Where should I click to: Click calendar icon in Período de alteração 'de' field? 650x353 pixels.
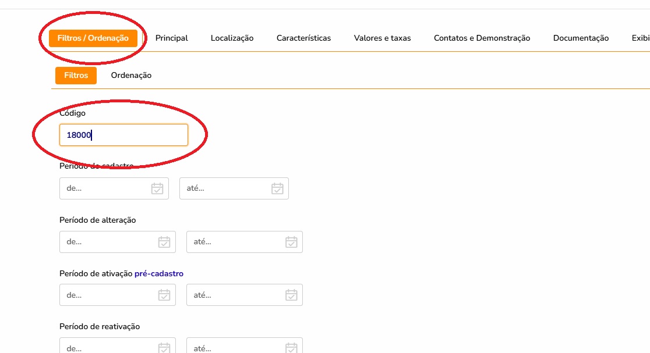point(164,242)
